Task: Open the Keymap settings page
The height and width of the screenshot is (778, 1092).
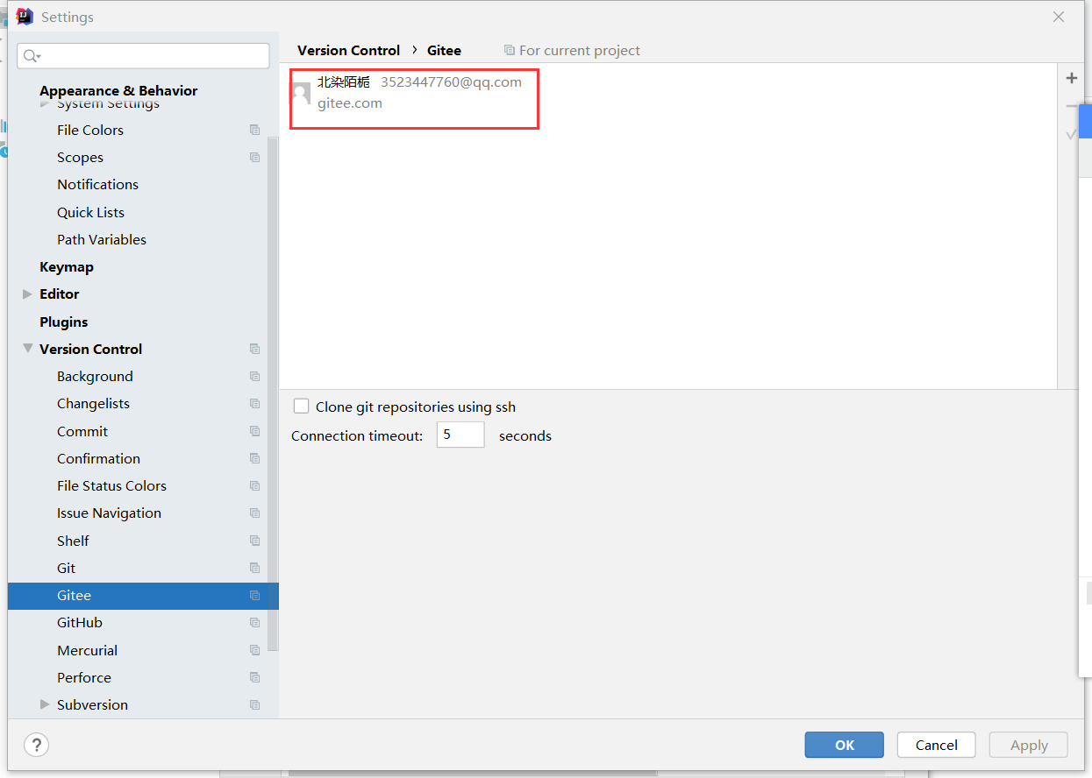Action: click(67, 267)
